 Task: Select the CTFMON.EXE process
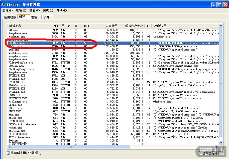113,121
